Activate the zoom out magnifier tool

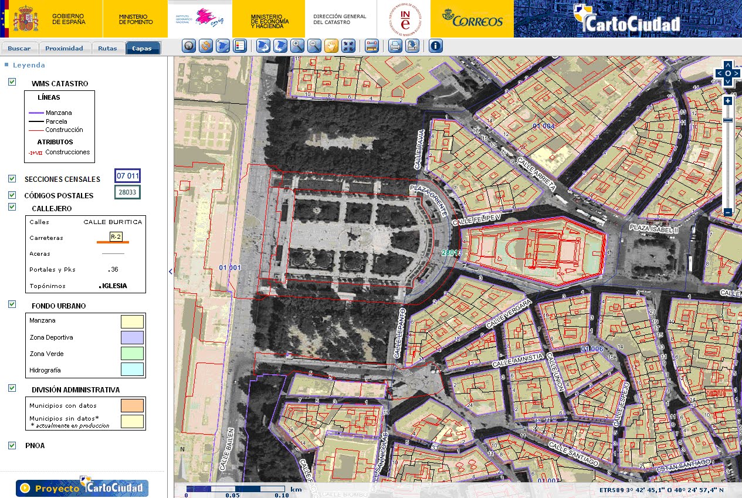313,46
